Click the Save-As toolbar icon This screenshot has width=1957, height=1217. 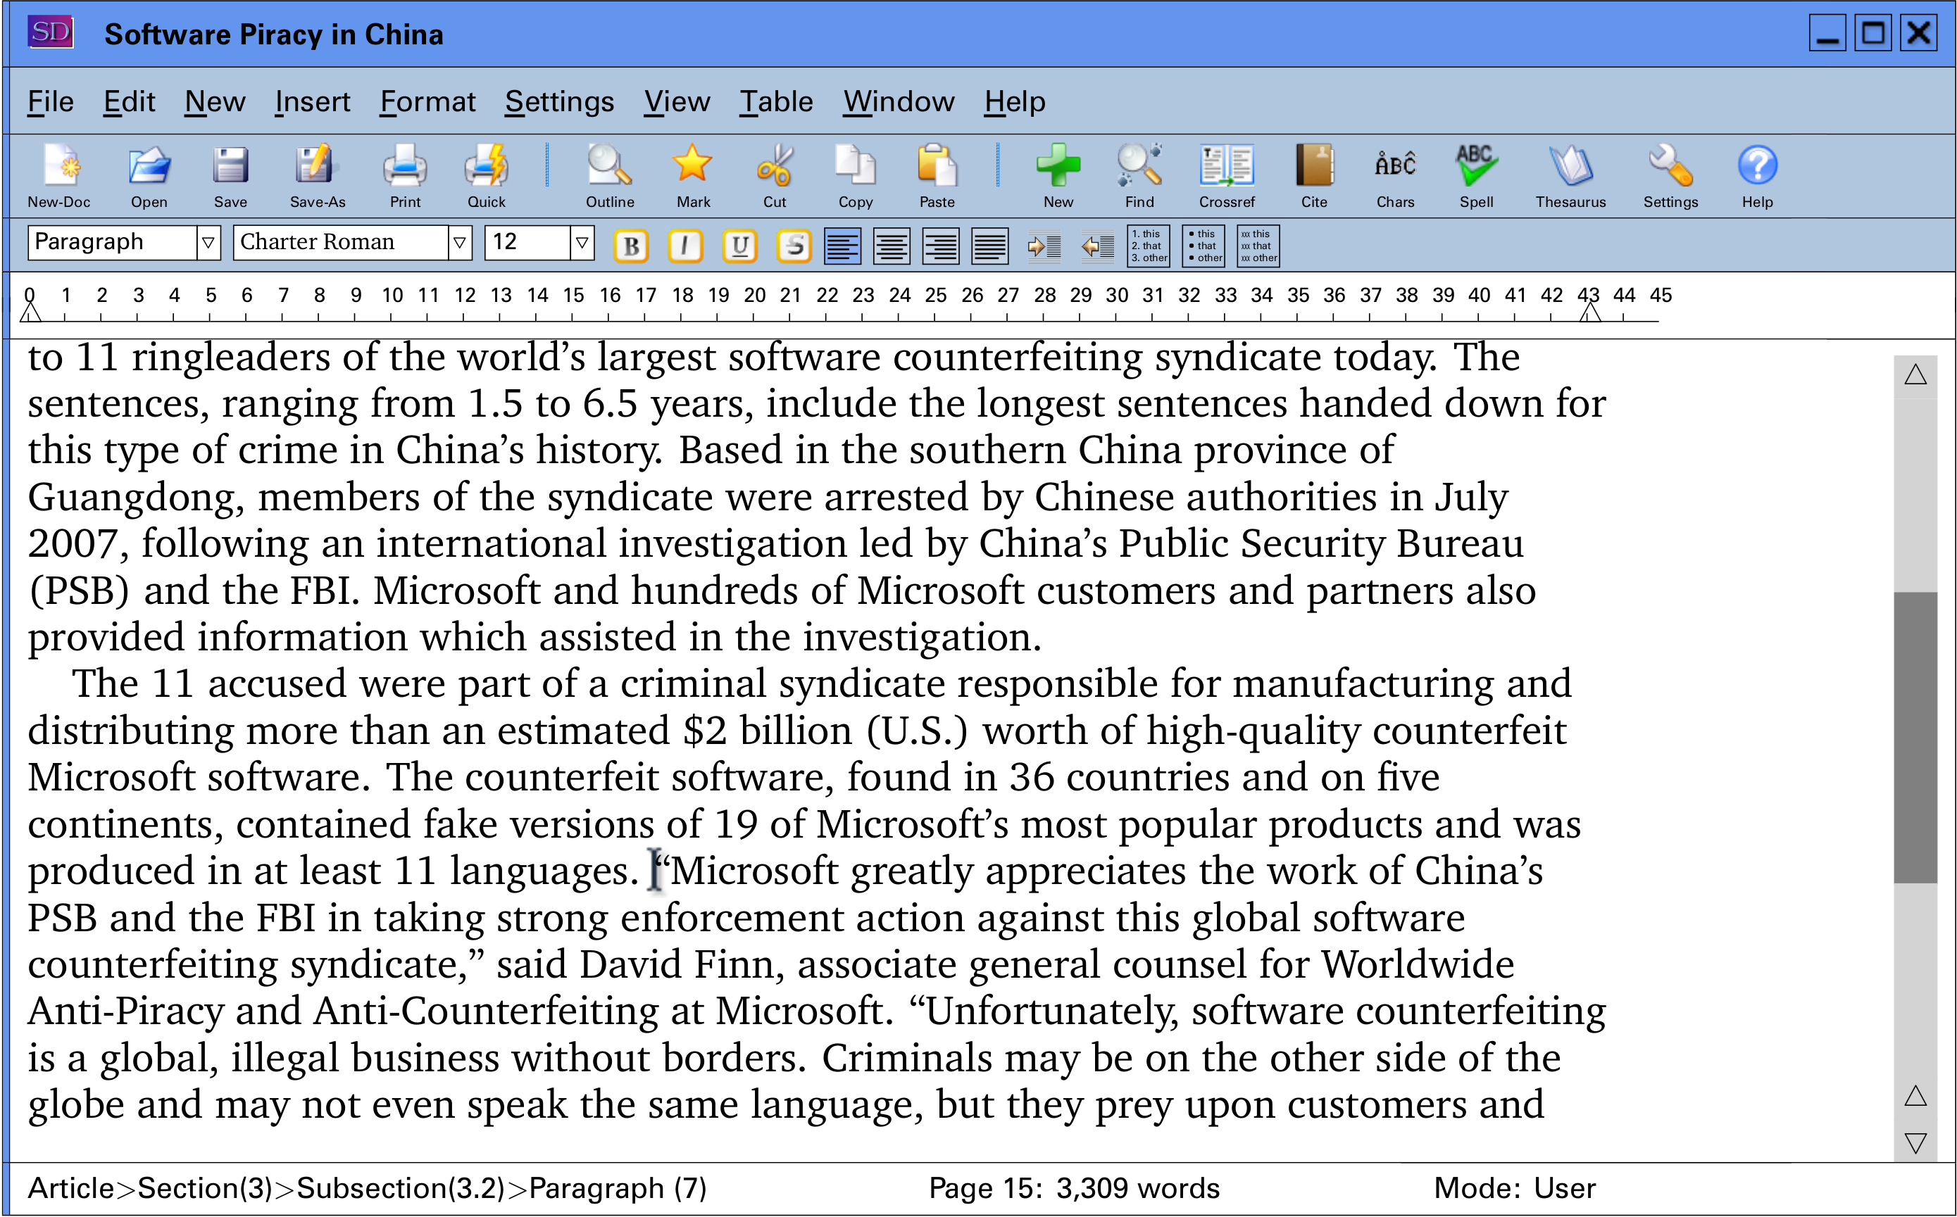[316, 165]
